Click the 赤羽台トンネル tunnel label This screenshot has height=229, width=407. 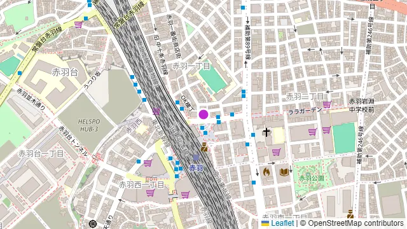tap(73, 141)
